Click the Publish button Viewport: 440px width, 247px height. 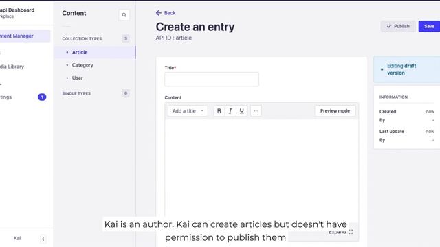coord(398,26)
